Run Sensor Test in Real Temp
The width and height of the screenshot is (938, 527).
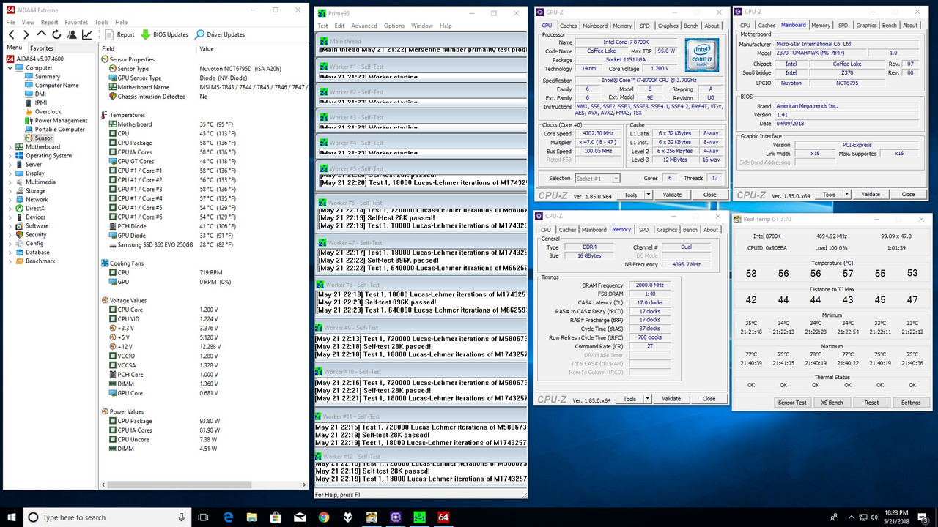point(791,402)
